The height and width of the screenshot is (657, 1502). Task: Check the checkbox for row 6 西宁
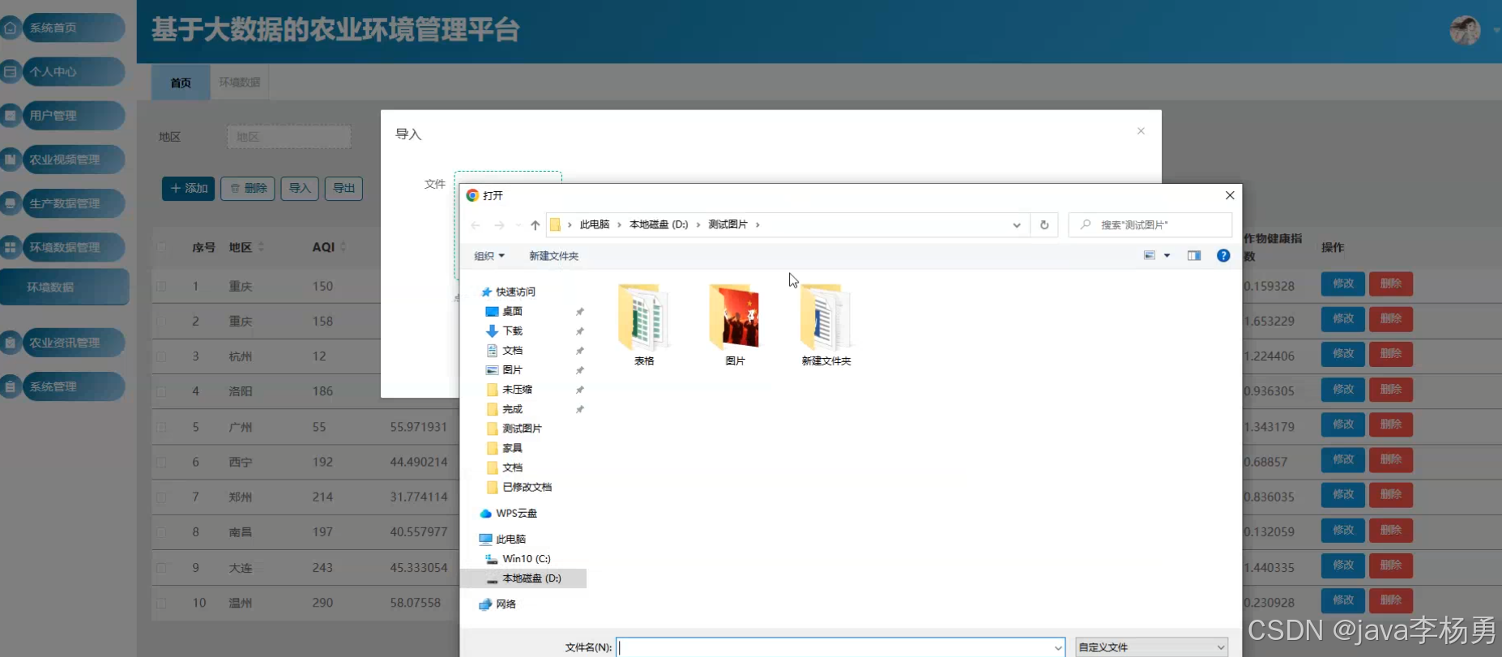pyautogui.click(x=161, y=462)
